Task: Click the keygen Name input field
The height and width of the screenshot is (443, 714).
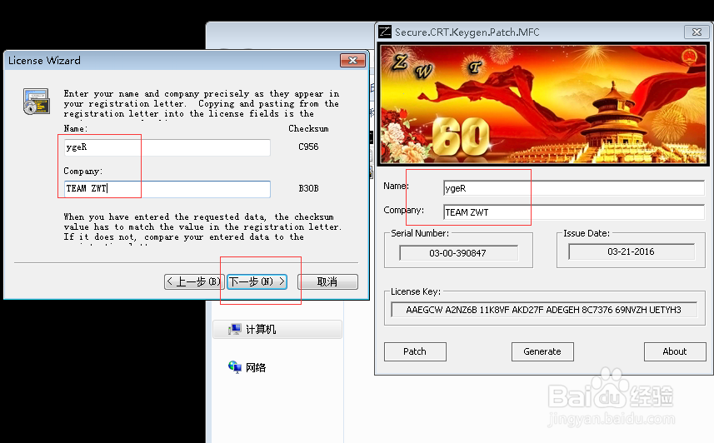Action: pos(574,188)
